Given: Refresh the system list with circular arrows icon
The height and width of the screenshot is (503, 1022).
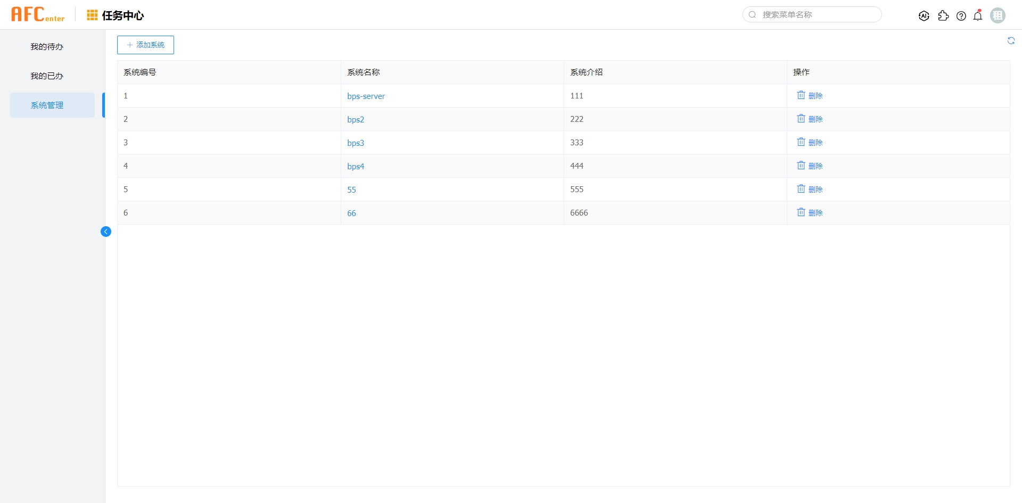Looking at the screenshot, I should [x=1011, y=40].
